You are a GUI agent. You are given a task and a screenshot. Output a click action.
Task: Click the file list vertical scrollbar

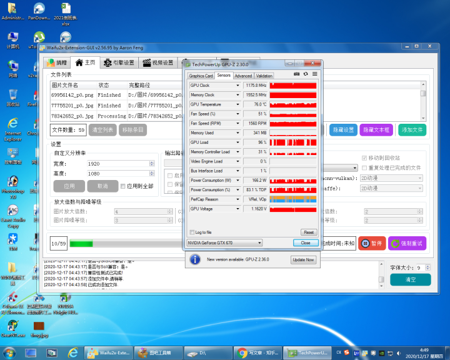point(423,101)
